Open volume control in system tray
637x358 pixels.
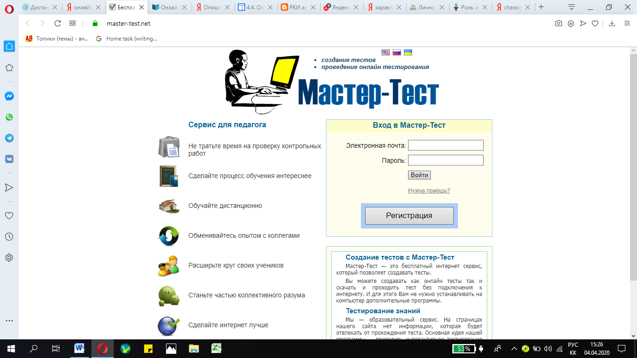547,348
